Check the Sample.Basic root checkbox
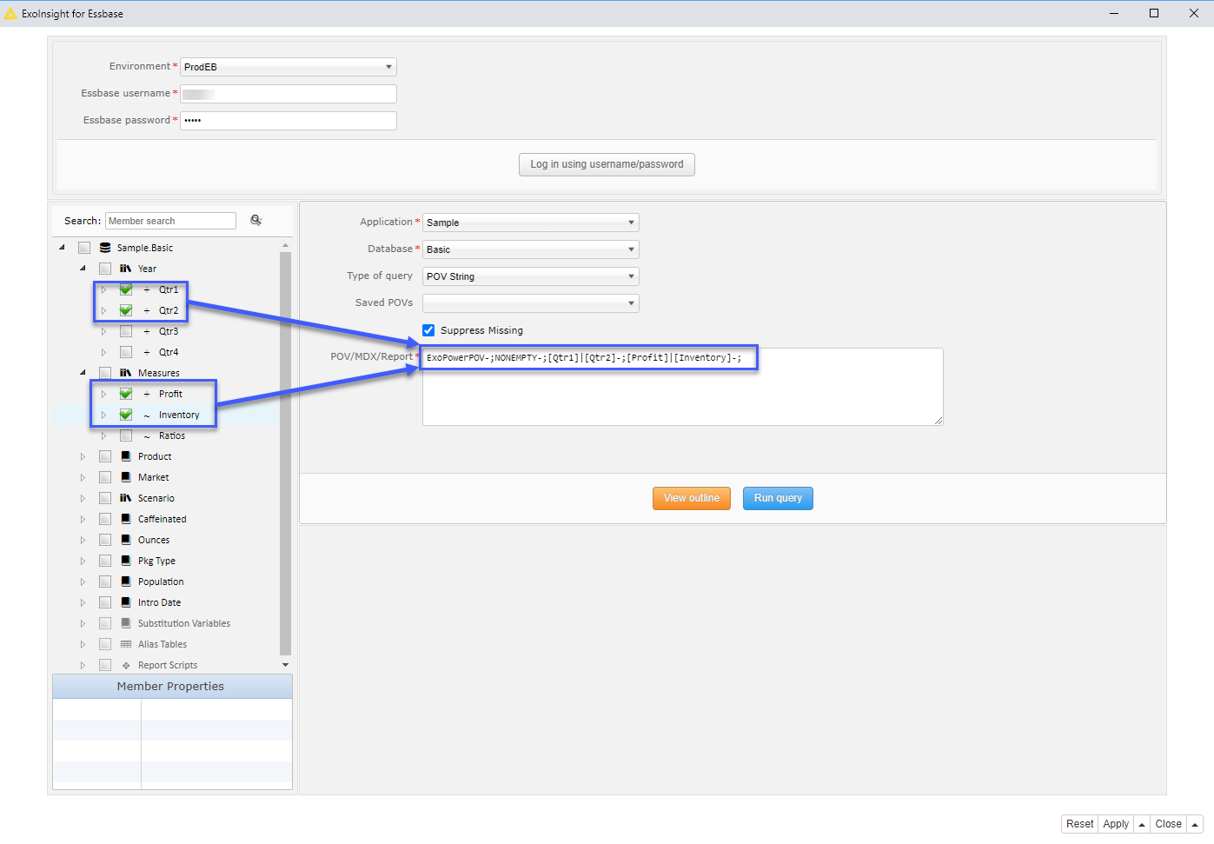The width and height of the screenshot is (1214, 844). pyautogui.click(x=84, y=248)
